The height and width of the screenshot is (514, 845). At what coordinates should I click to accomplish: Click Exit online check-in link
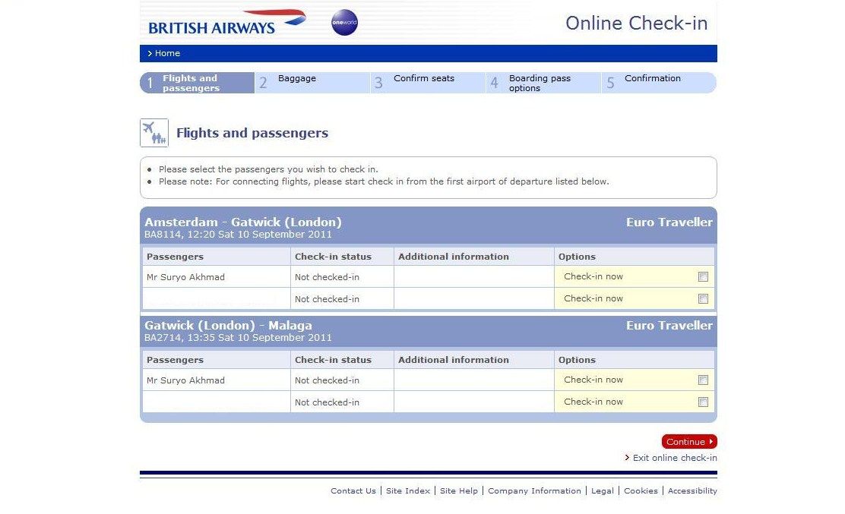[x=675, y=458]
